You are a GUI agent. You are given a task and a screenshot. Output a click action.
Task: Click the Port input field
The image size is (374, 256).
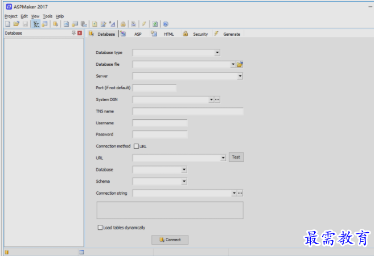pyautogui.click(x=154, y=88)
